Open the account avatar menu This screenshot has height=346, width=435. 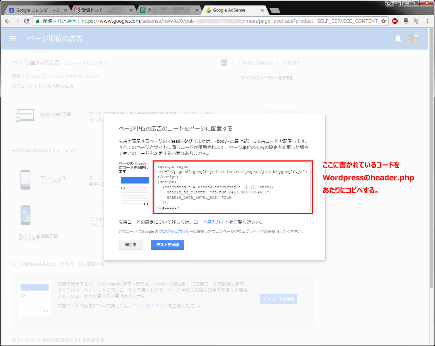click(x=413, y=38)
